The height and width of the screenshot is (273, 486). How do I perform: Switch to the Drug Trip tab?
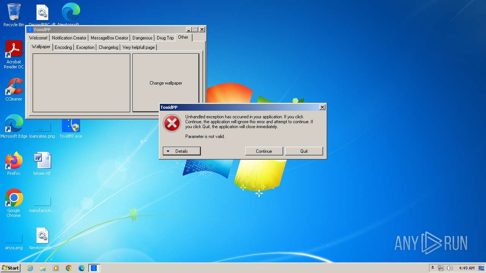point(165,38)
